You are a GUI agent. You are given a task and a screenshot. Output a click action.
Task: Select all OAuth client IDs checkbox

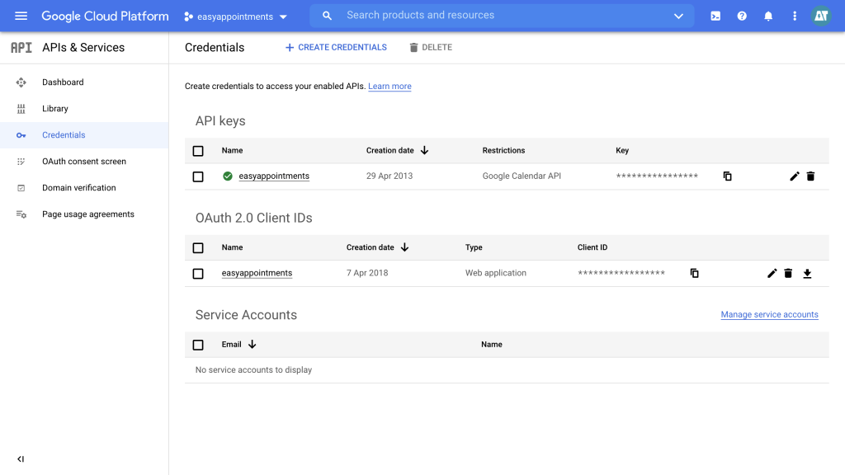coord(198,247)
